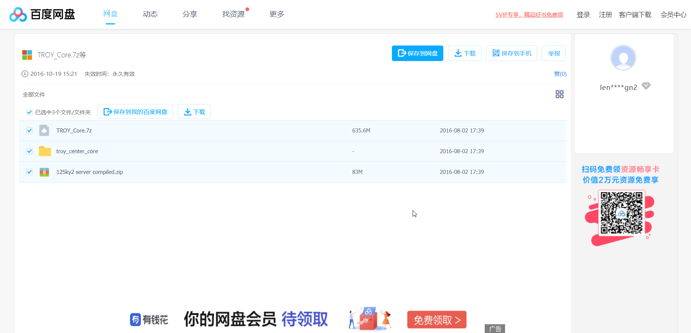The width and height of the screenshot is (691, 333).
Task: Click the QR code image
Action: click(621, 213)
